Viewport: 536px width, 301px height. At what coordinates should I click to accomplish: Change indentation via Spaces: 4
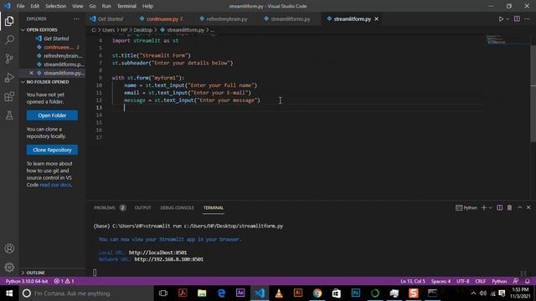pyautogui.click(x=441, y=281)
